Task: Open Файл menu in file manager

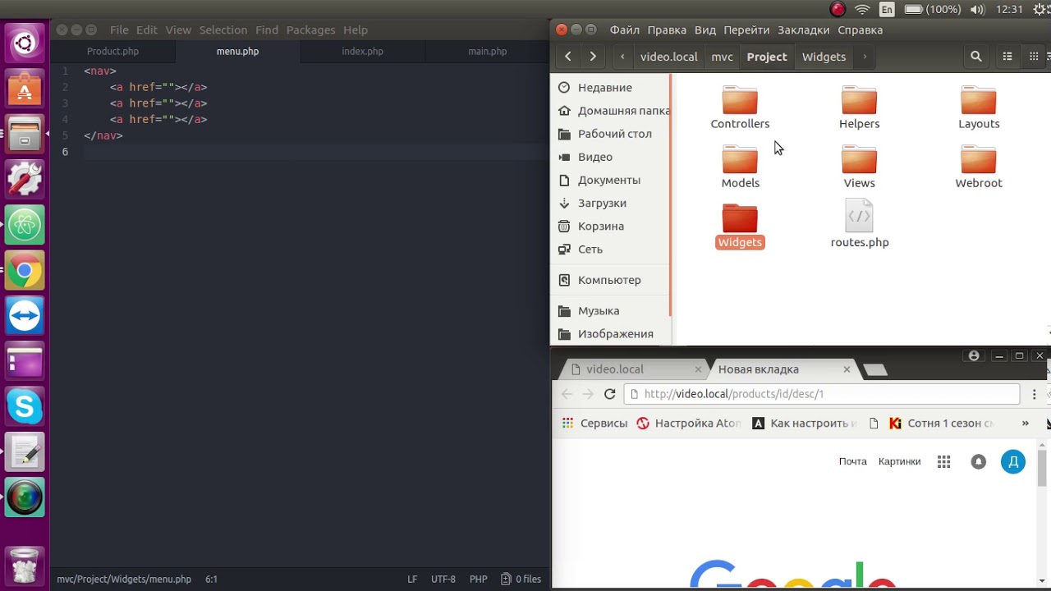Action: tap(625, 30)
